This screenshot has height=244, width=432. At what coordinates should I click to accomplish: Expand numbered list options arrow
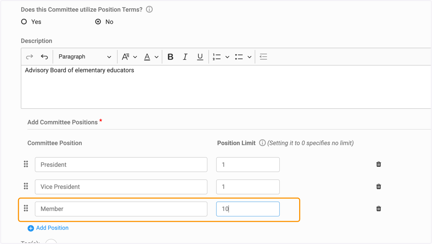pos(227,57)
